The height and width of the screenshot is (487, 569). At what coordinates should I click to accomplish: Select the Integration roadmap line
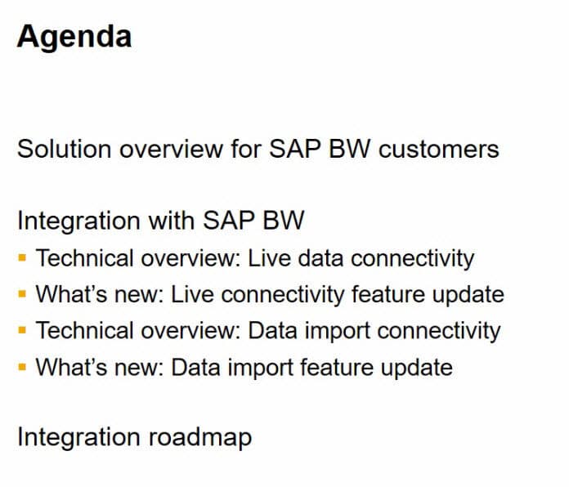pos(134,437)
